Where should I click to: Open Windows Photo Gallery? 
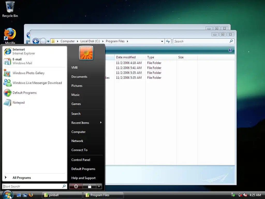click(x=35, y=73)
